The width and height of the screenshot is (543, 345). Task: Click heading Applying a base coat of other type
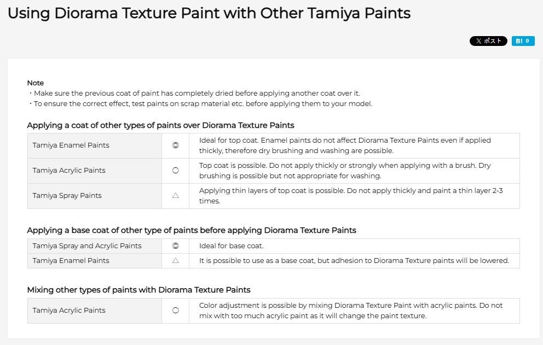192,230
